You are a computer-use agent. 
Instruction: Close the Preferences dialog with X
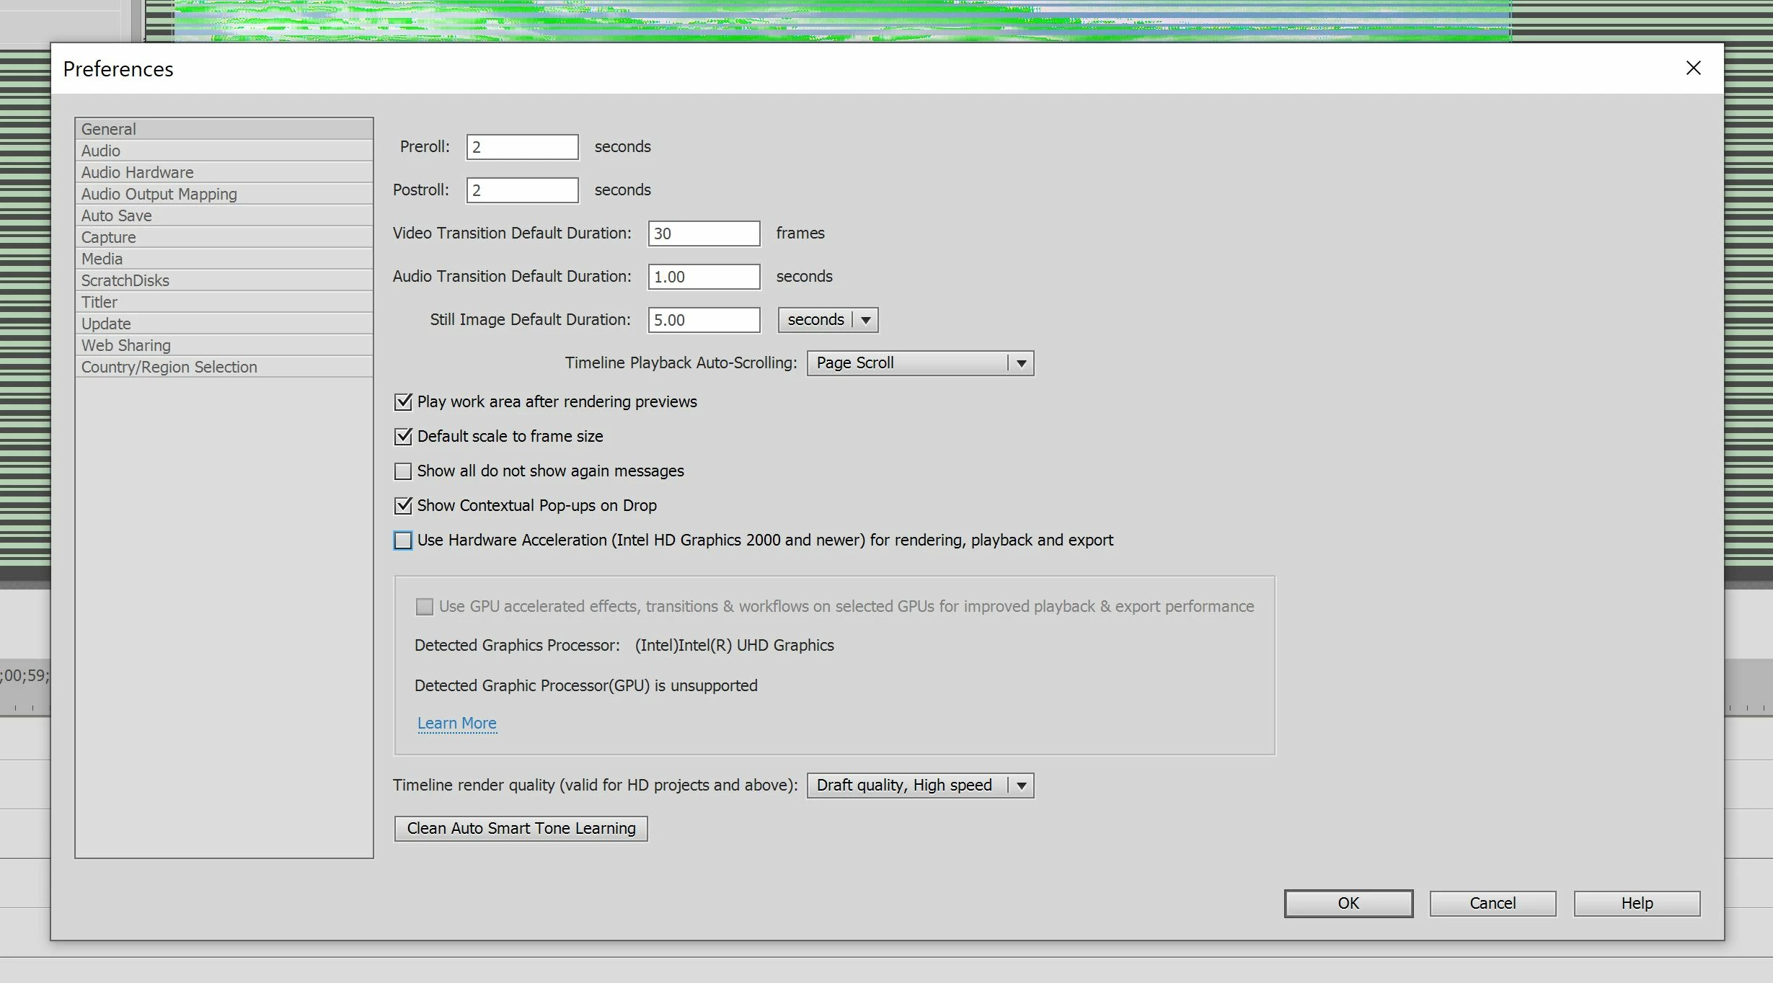(1693, 68)
